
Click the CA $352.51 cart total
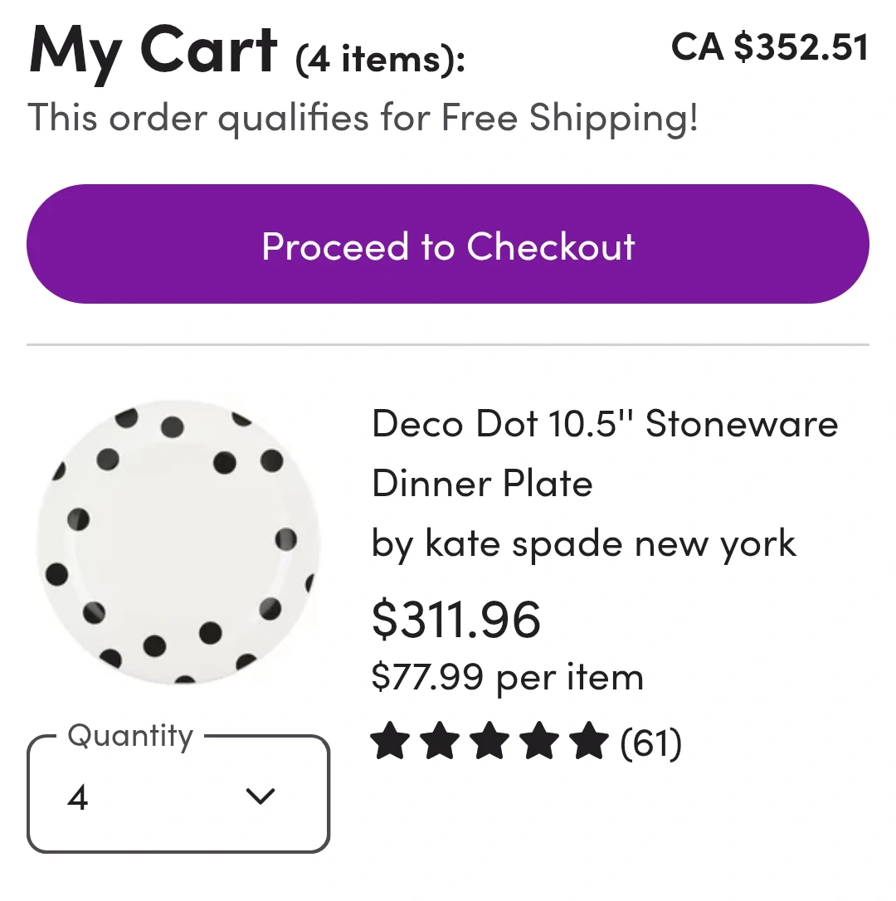[769, 47]
